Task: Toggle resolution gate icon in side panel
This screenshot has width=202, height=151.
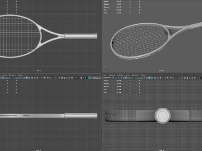Action: click(x=131, y=78)
